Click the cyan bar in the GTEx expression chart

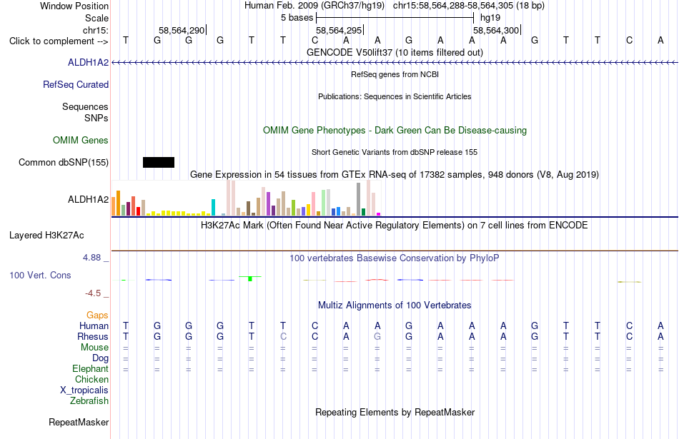coord(213,207)
